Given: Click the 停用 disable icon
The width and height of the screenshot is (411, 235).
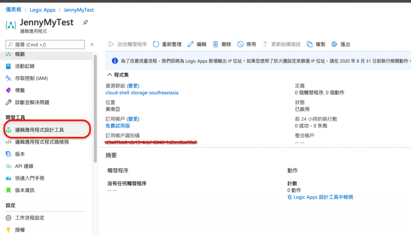Looking at the screenshot, I should pos(240,44).
